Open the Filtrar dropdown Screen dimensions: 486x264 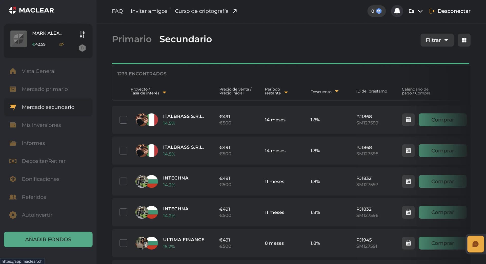click(x=437, y=40)
